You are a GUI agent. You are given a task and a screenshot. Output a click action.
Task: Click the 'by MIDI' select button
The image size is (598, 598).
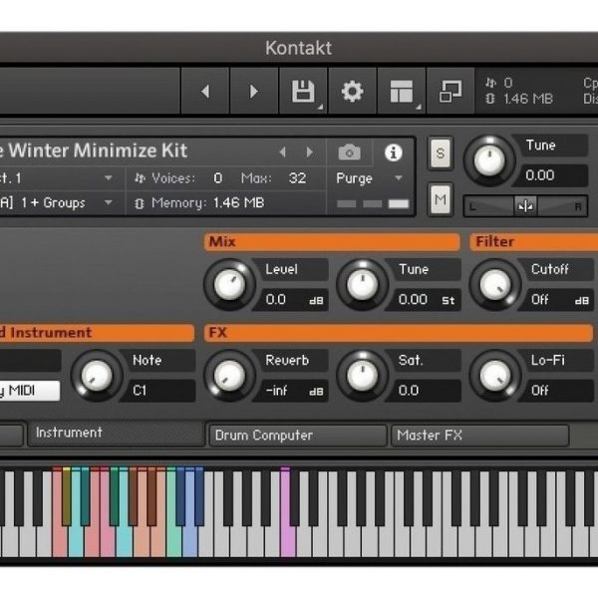30,391
